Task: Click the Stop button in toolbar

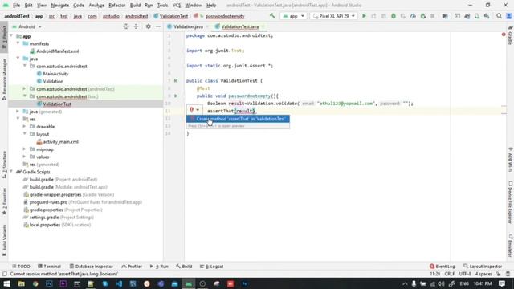Action: [433, 16]
